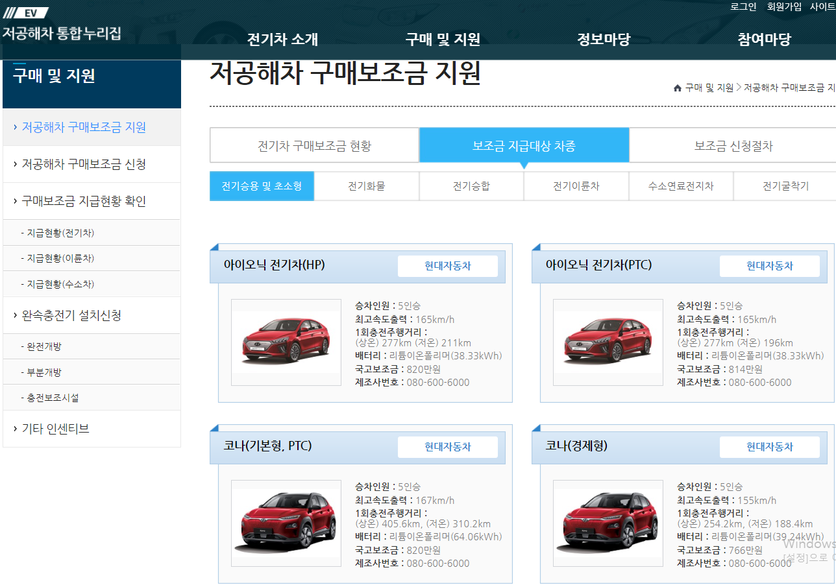Open 완전개방 submenu item
The height and width of the screenshot is (585, 836).
[x=92, y=346]
